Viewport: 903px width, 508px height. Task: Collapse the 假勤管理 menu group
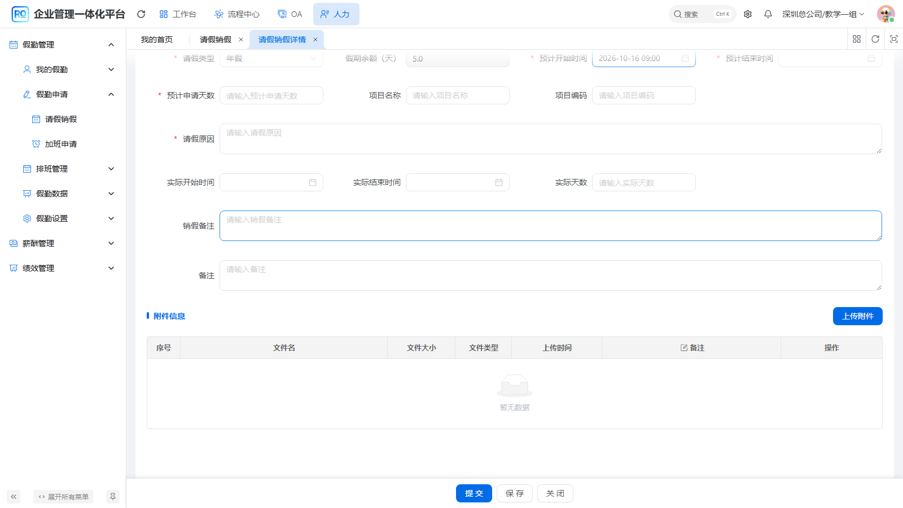(63, 45)
